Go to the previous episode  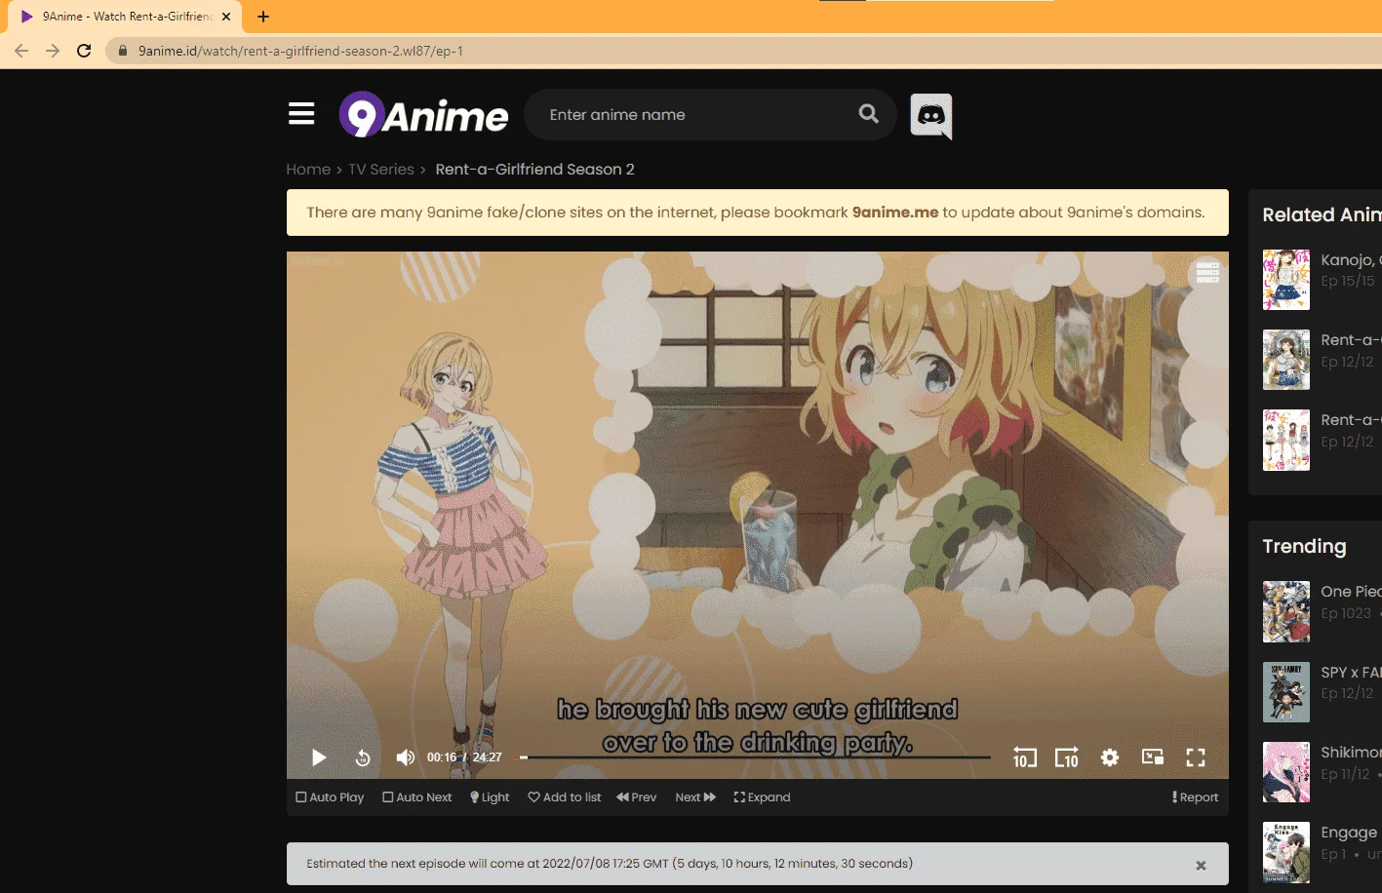pyautogui.click(x=637, y=797)
